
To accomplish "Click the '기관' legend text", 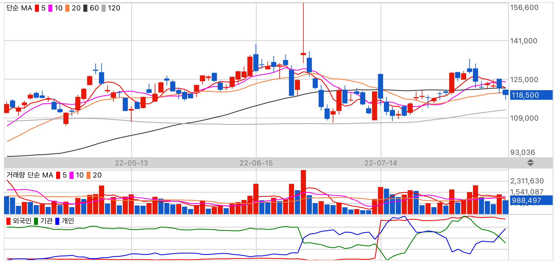I will click(x=46, y=221).
